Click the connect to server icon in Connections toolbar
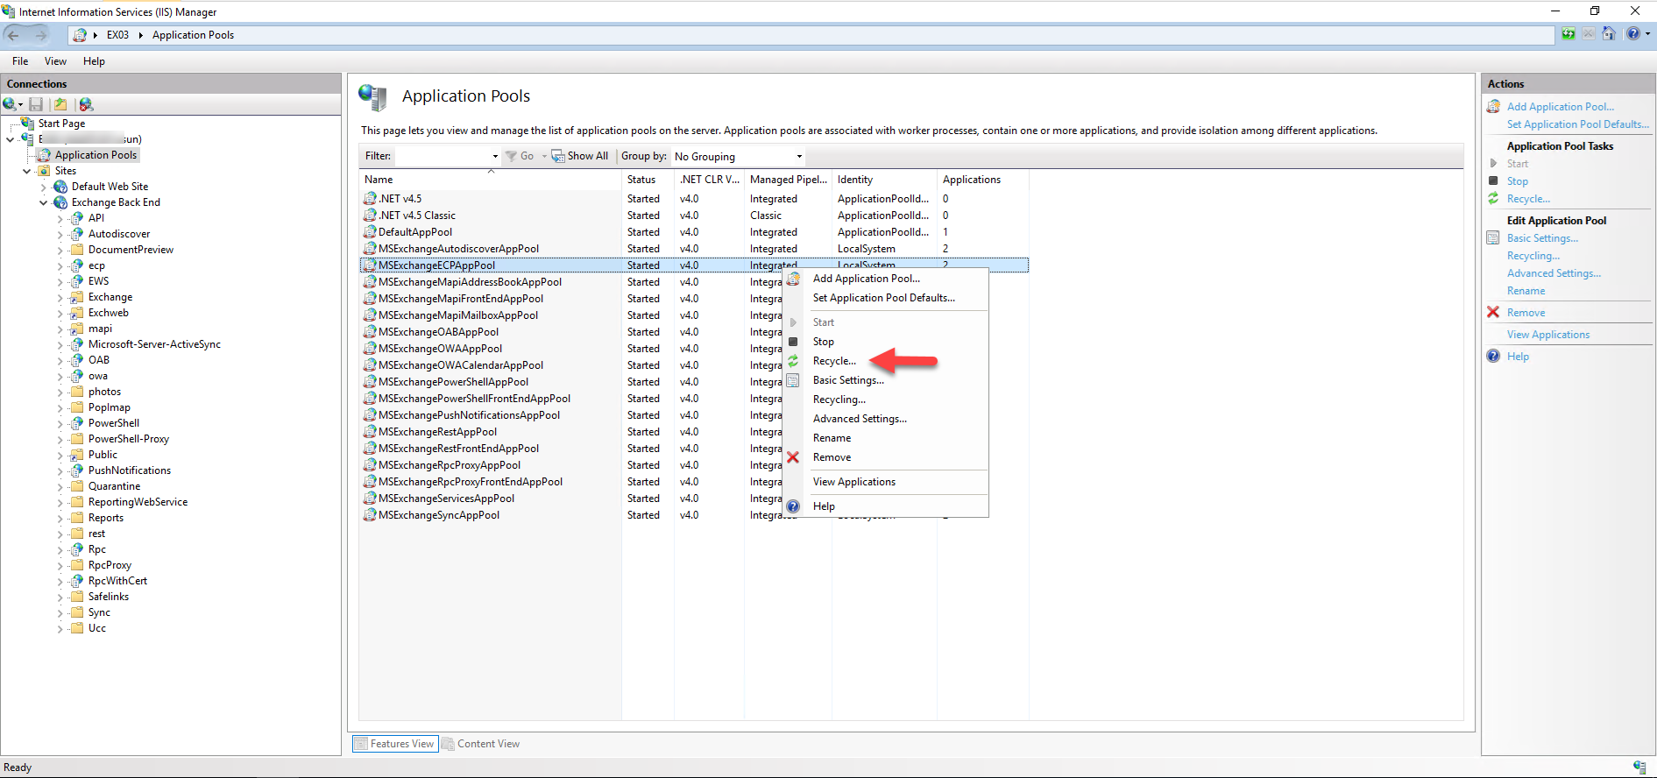This screenshot has height=778, width=1657. (x=10, y=104)
